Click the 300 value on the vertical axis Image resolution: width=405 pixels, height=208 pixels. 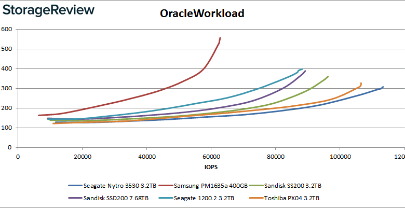pos(6,89)
